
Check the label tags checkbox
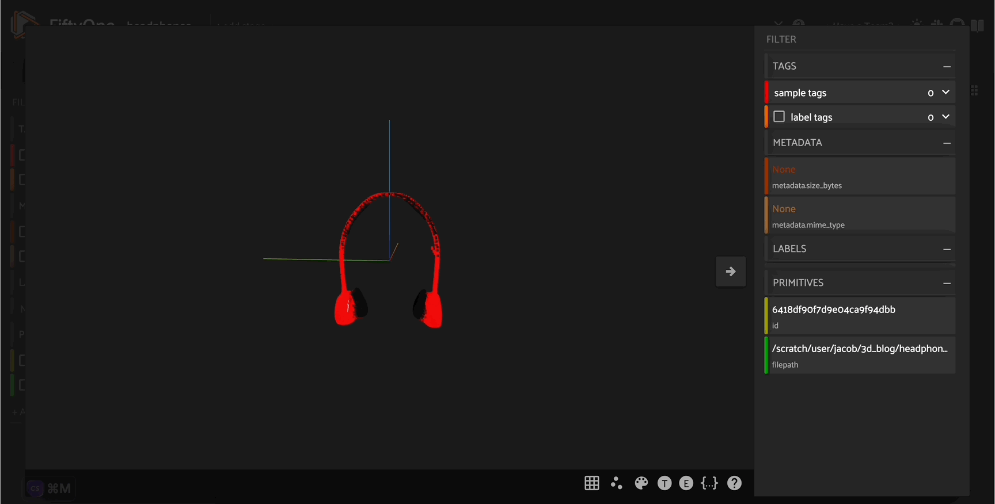[779, 117]
